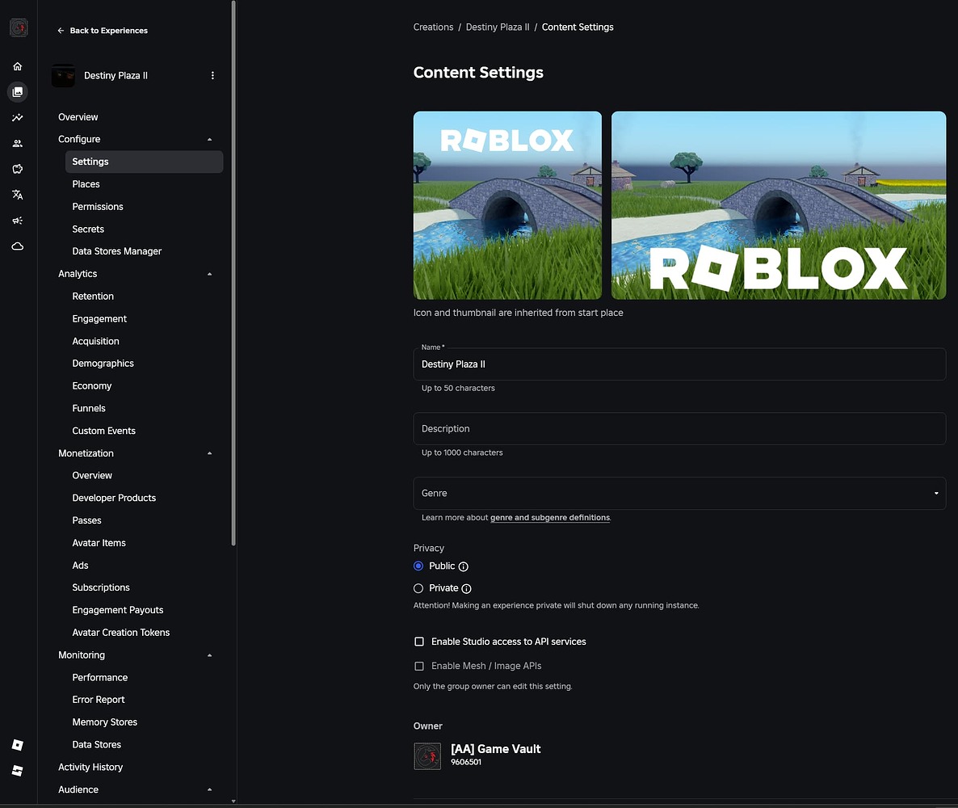Image resolution: width=958 pixels, height=808 pixels.
Task: Open Ads page in sidebar
Action: [80, 566]
